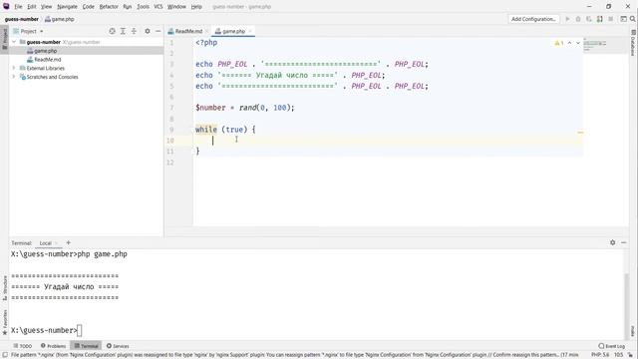Image resolution: width=638 pixels, height=359 pixels.
Task: Click the Terminal panel vertical scrollbar
Action: [x=627, y=305]
